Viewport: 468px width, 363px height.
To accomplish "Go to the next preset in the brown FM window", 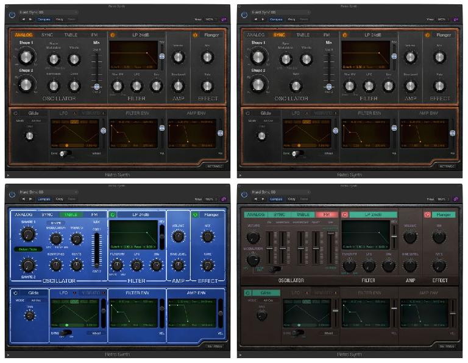I will pyautogui.click(x=263, y=199).
